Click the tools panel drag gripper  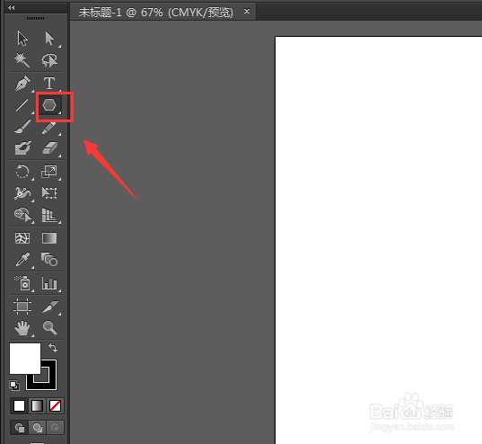[x=35, y=19]
